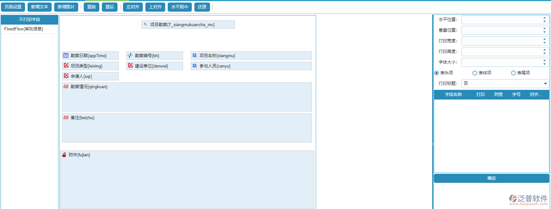Screen dimensions: 551x209
Task: Select the 参与人员{canyu} field box
Action: tap(251, 66)
